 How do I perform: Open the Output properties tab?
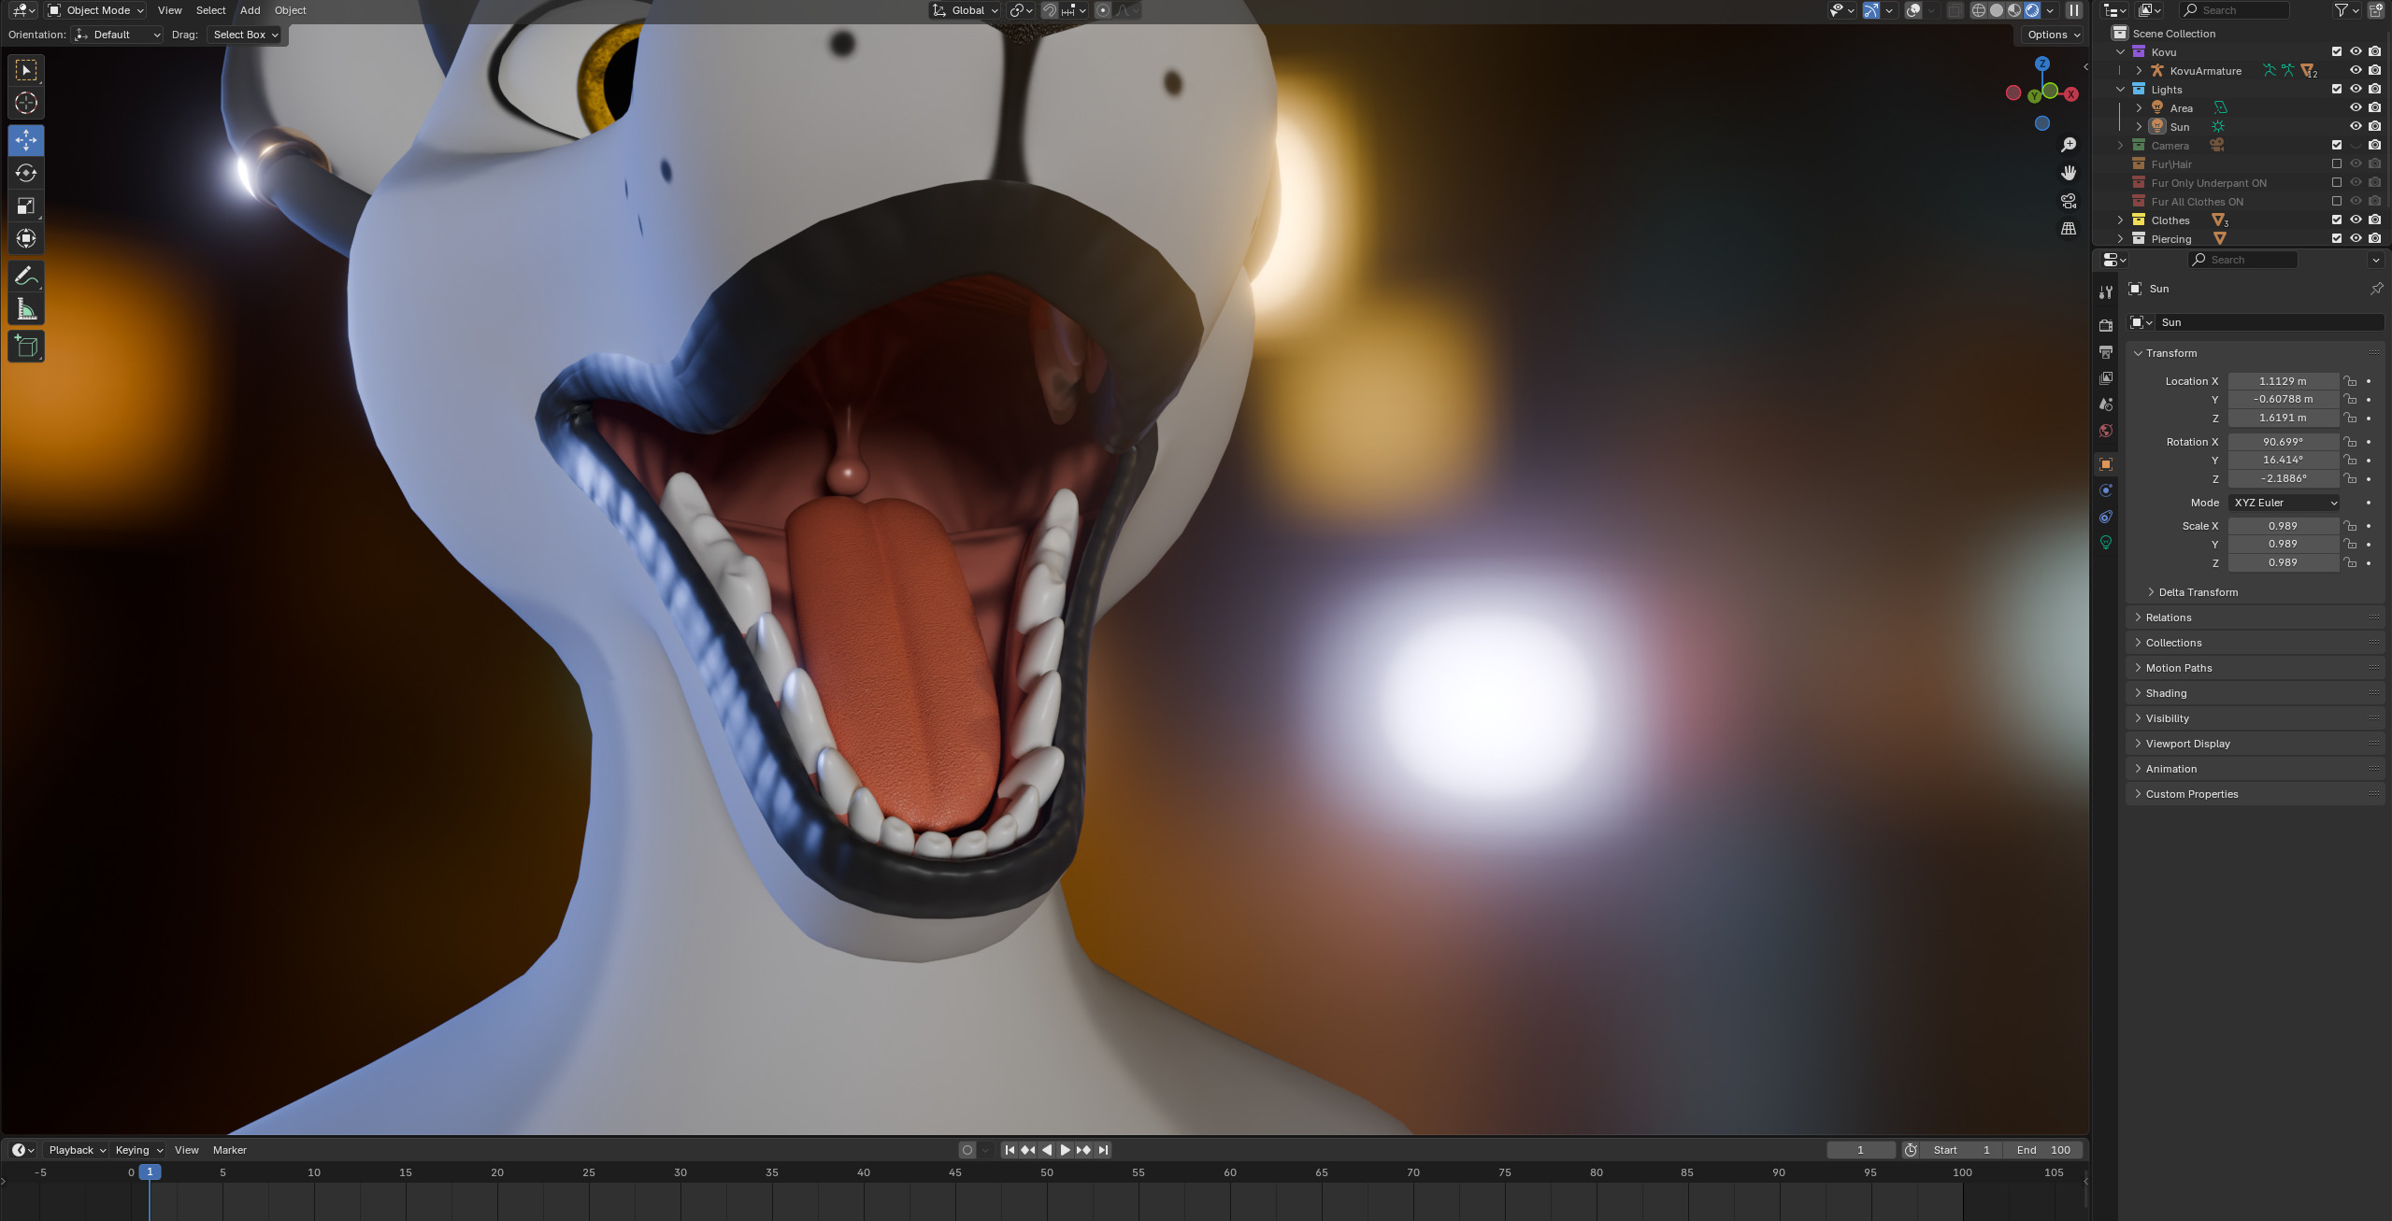pyautogui.click(x=2105, y=352)
